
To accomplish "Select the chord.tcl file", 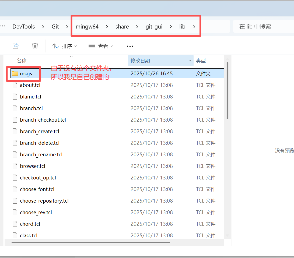I will pos(117,224).
